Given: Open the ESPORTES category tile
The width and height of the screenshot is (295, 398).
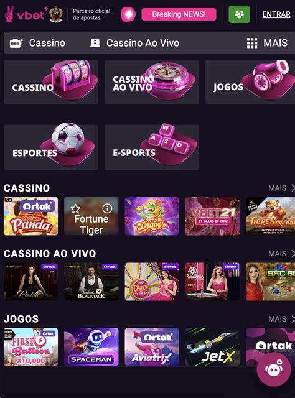Looking at the screenshot, I should click(51, 147).
